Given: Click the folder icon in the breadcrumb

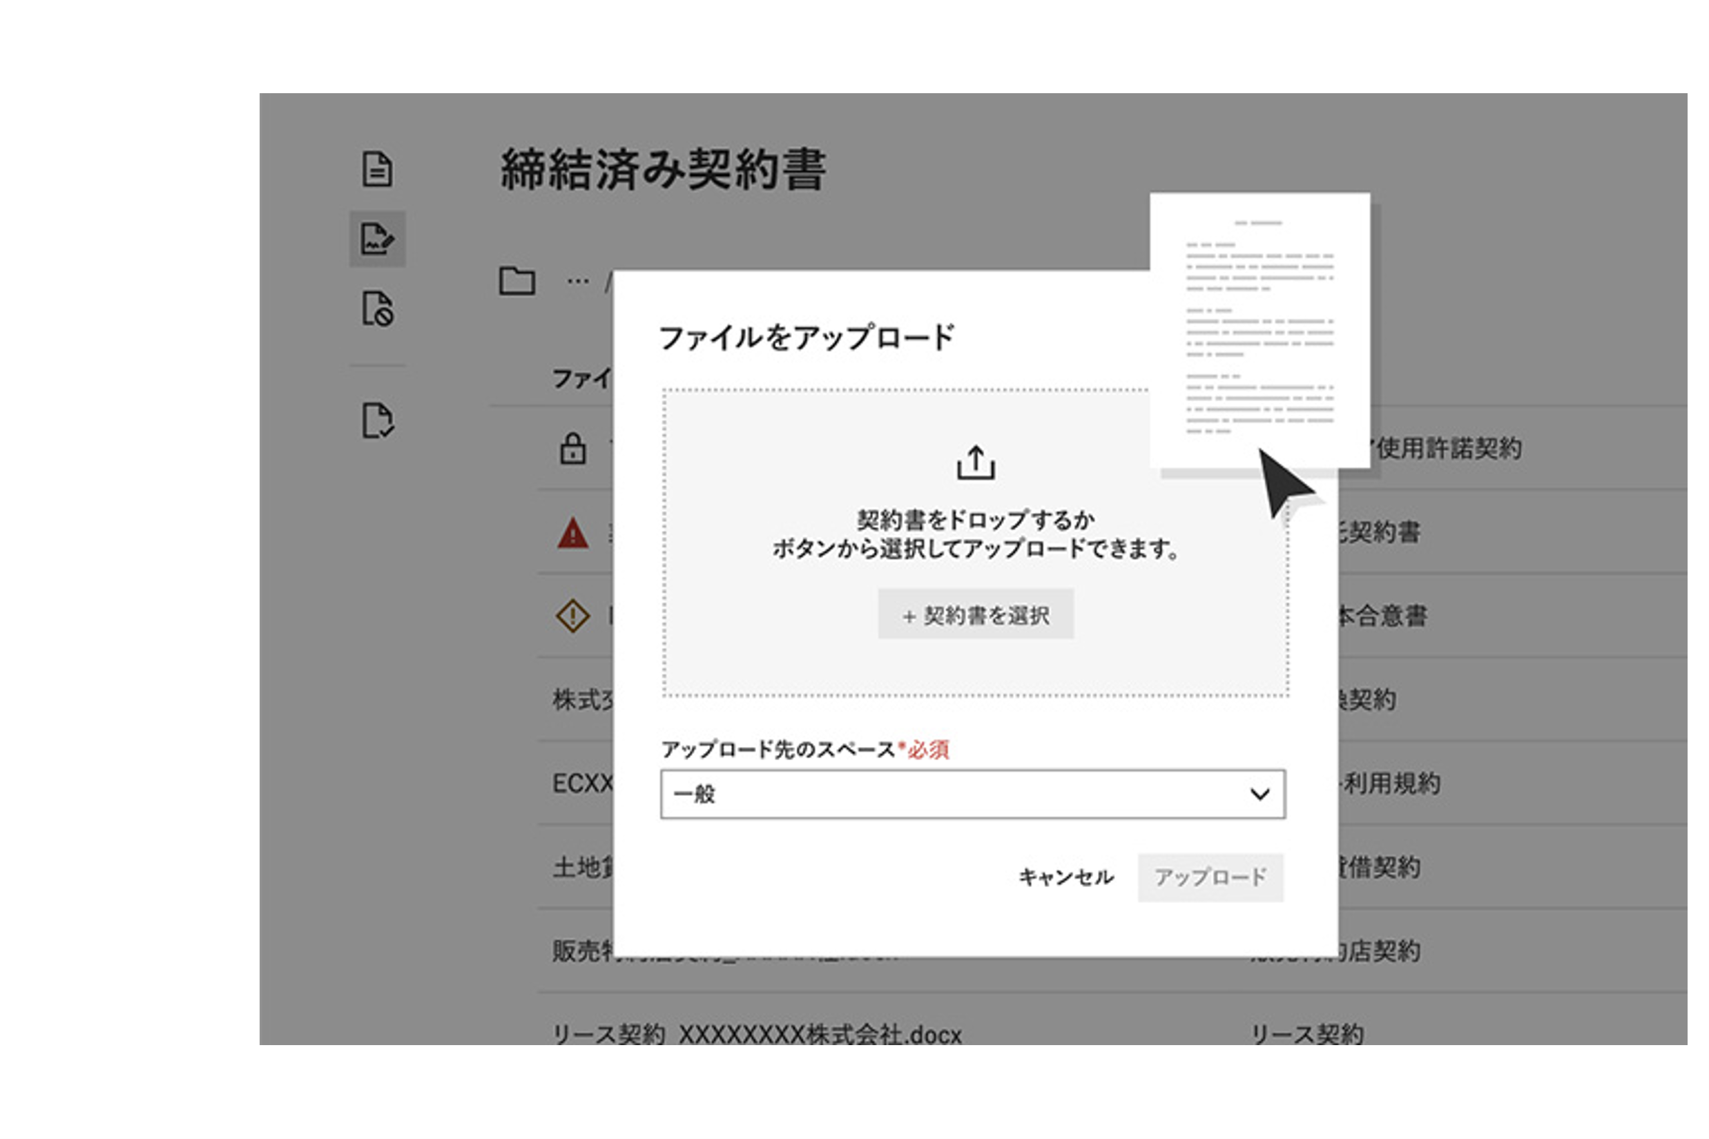Looking at the screenshot, I should click(x=516, y=280).
